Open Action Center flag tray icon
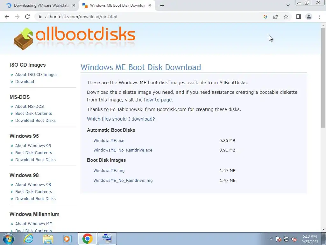 [x=279, y=239]
